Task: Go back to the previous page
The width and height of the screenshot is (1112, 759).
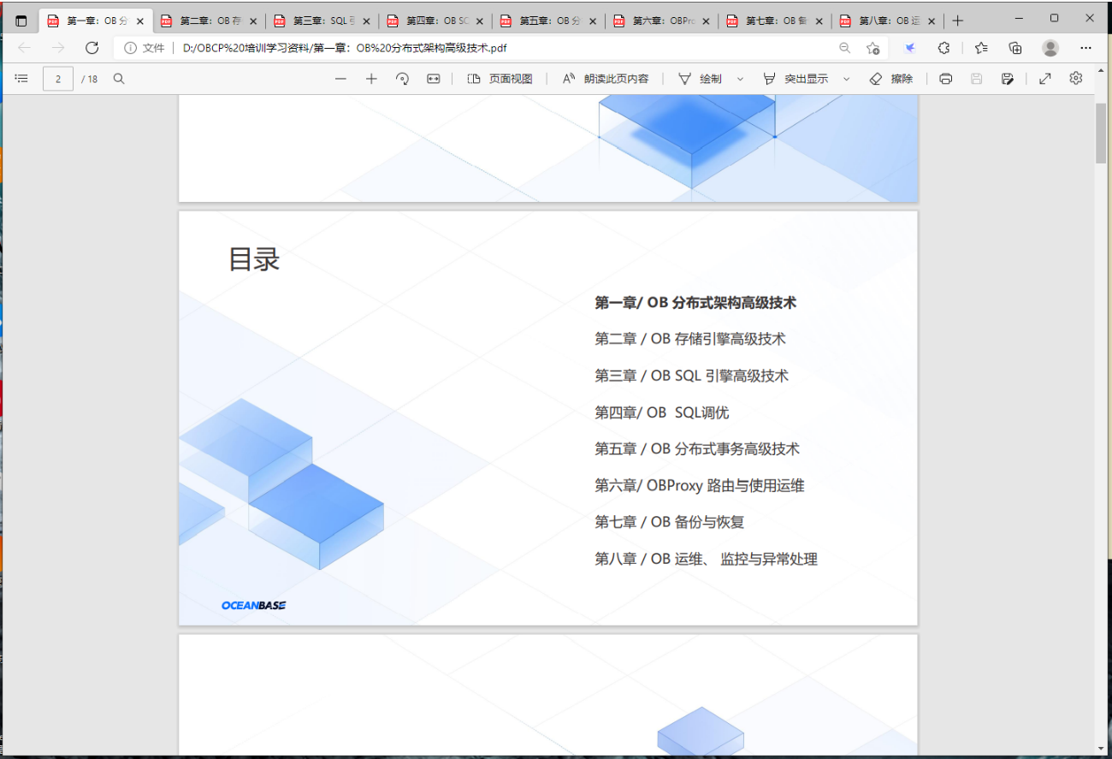Action: click(x=24, y=48)
